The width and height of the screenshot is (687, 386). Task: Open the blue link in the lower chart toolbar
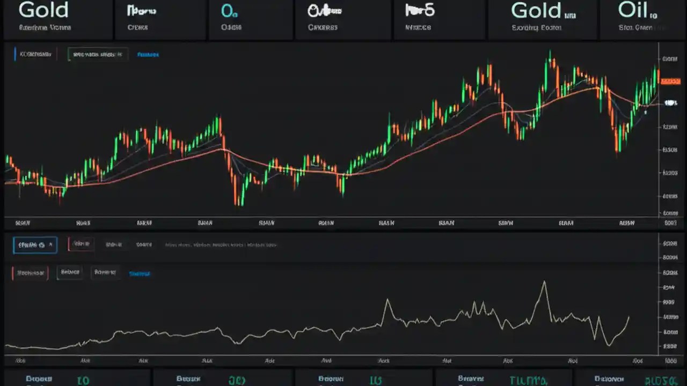(x=139, y=273)
